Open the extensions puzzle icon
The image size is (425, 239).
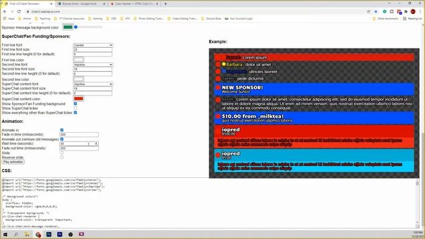click(406, 12)
